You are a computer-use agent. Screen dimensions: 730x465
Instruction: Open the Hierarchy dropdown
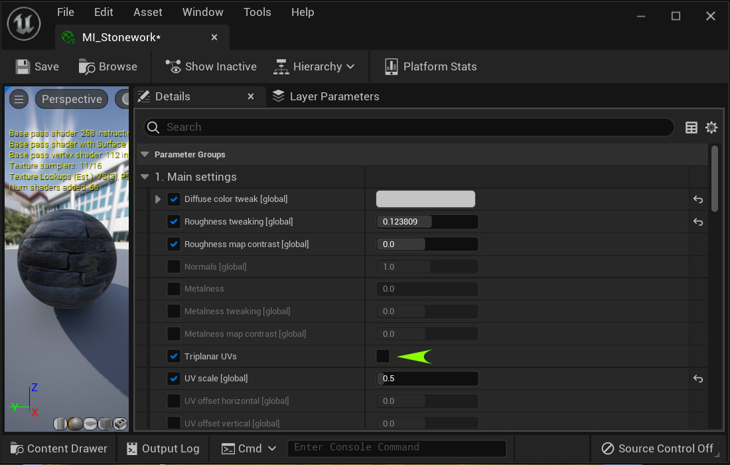click(315, 66)
